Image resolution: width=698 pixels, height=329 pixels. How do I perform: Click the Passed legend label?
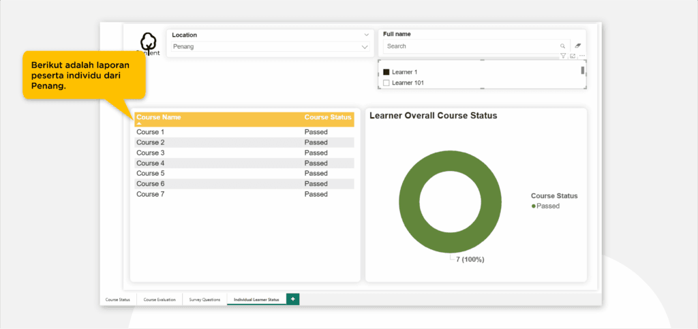coord(548,206)
